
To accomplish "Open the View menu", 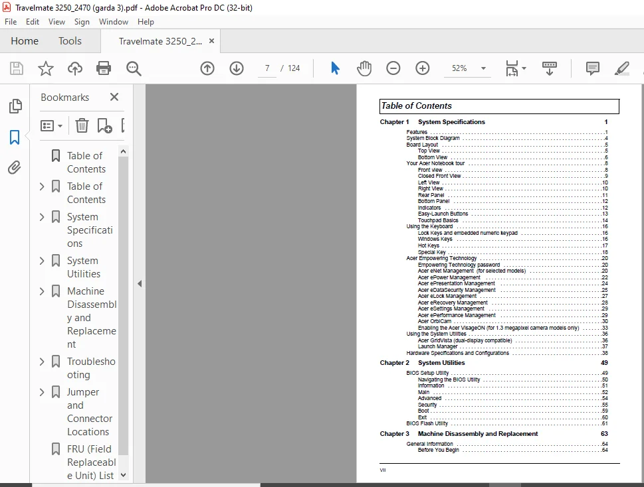I will tap(56, 22).
